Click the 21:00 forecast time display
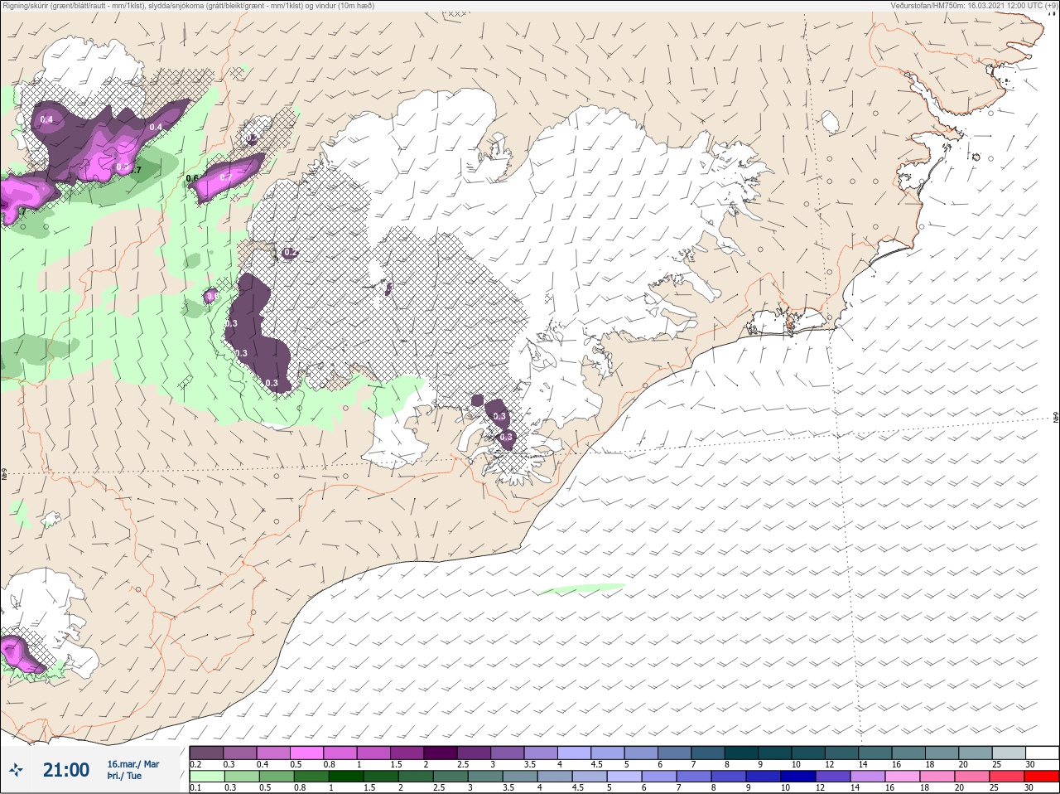Viewport: 1060px width, 794px height. coord(66,770)
